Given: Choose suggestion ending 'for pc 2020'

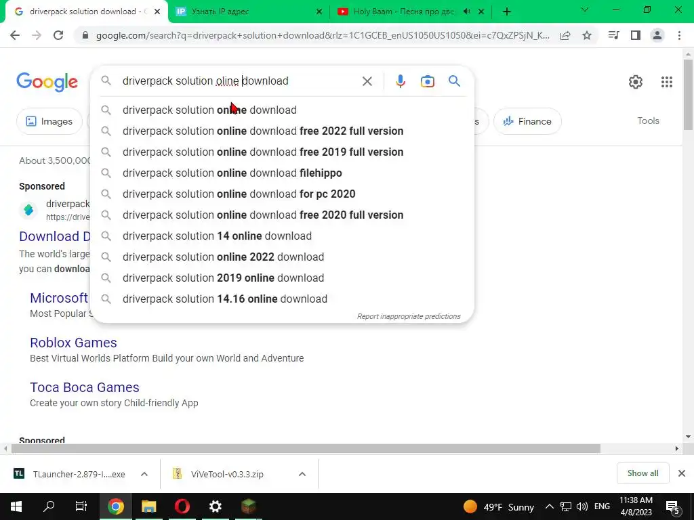Looking at the screenshot, I should click(283, 194).
